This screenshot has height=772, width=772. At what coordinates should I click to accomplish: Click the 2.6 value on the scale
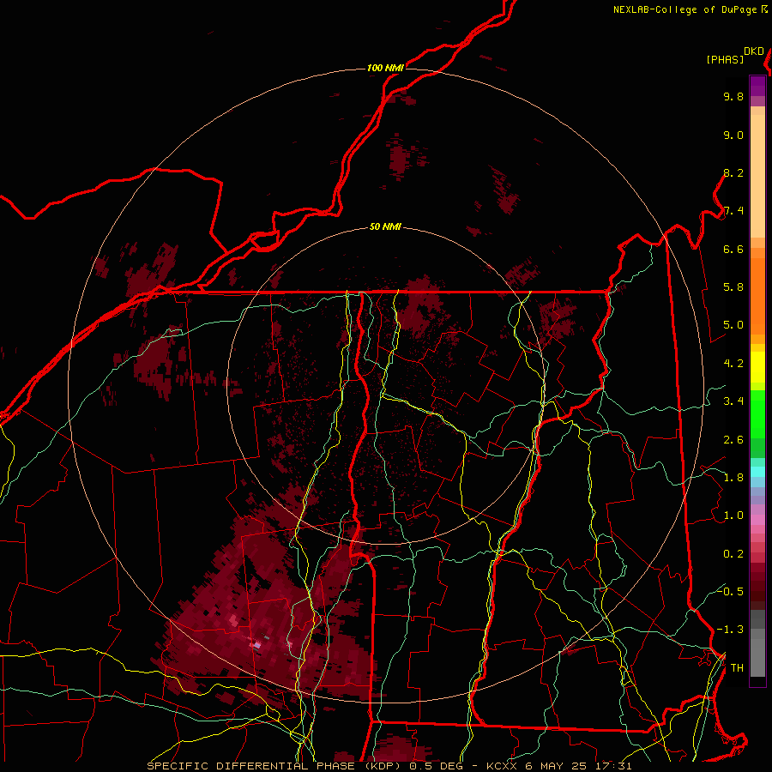[x=733, y=439]
